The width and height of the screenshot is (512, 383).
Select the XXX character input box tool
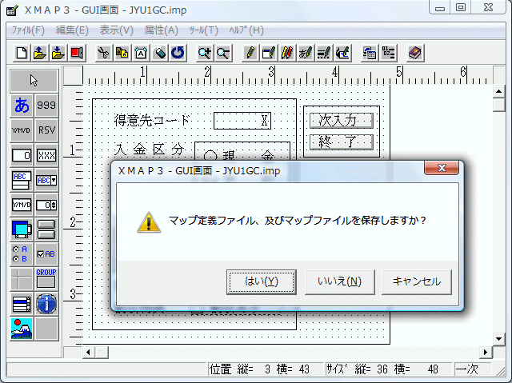click(46, 155)
